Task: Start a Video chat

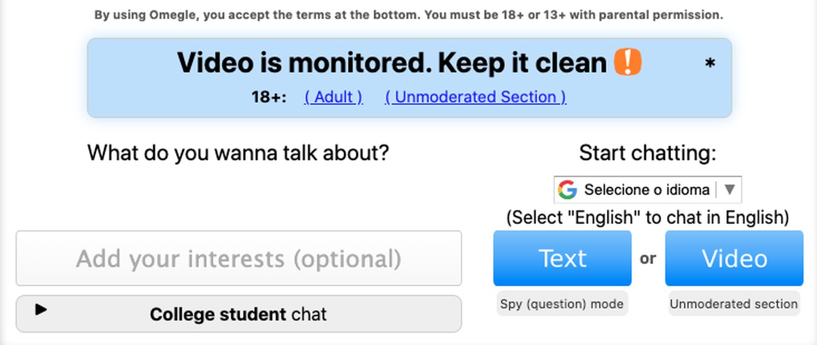Action: [734, 258]
